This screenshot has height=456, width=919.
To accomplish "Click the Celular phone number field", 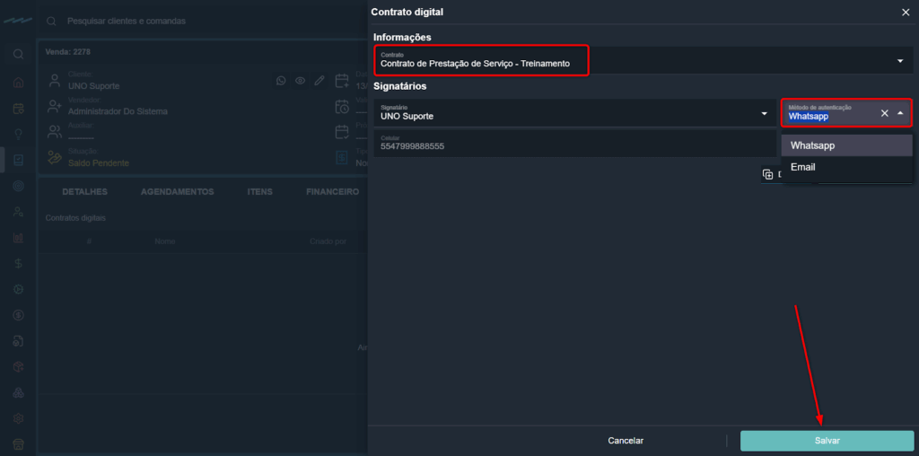I will (574, 145).
